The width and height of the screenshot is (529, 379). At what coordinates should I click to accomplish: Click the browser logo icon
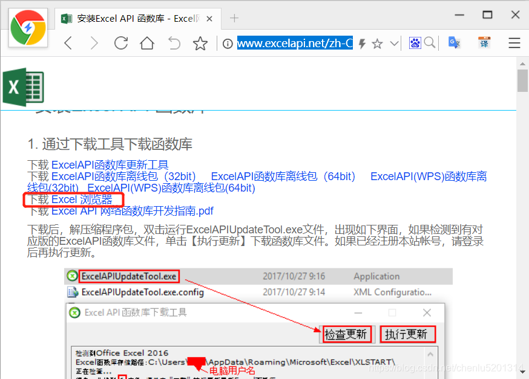(28, 28)
